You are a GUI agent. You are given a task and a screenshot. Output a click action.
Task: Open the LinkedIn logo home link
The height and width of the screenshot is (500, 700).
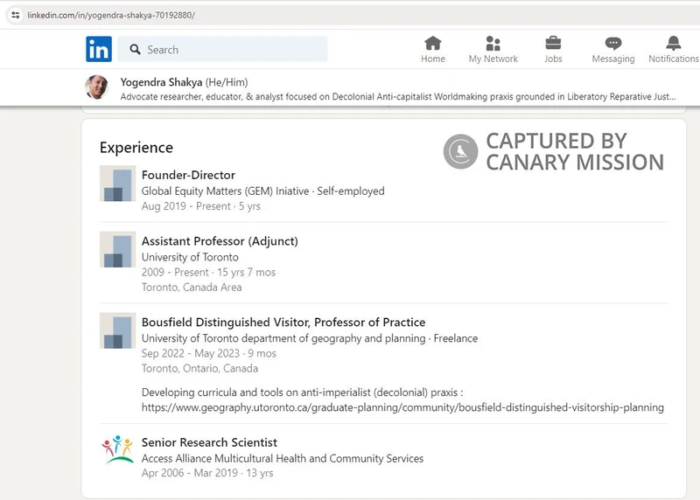pos(99,49)
